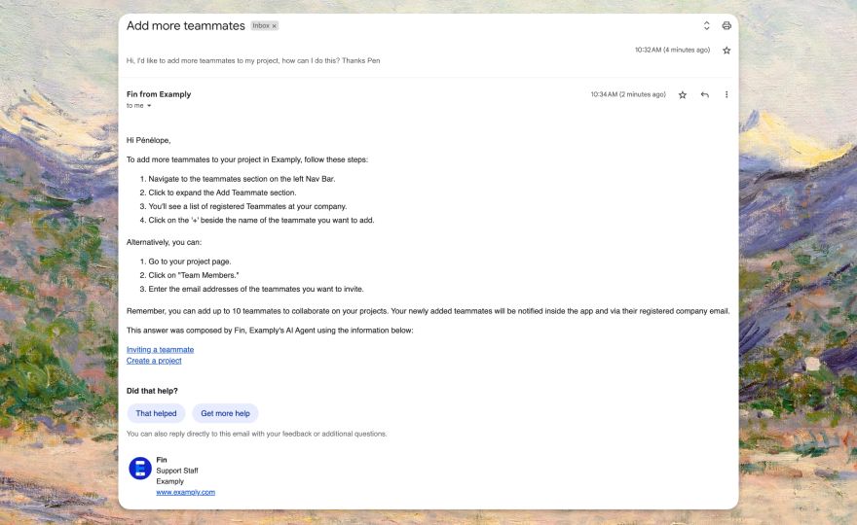Click the "Add more teammates" subject heading
This screenshot has width=857, height=525.
point(185,25)
